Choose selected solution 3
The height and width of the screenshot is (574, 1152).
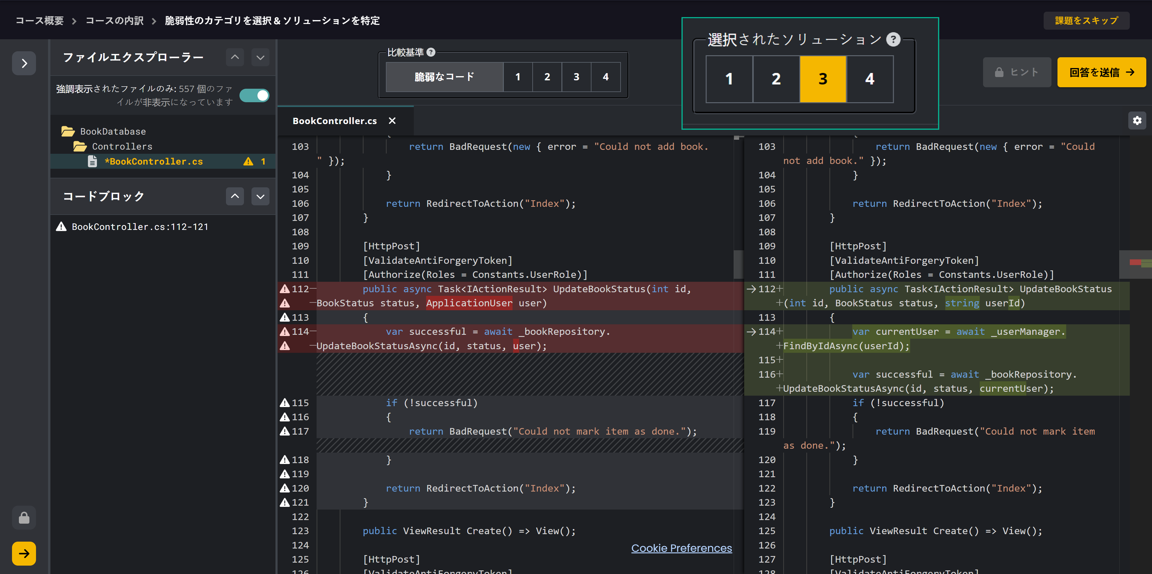click(823, 79)
